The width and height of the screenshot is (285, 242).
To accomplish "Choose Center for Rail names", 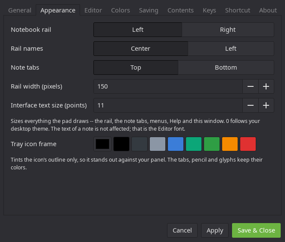I will pyautogui.click(x=141, y=49).
